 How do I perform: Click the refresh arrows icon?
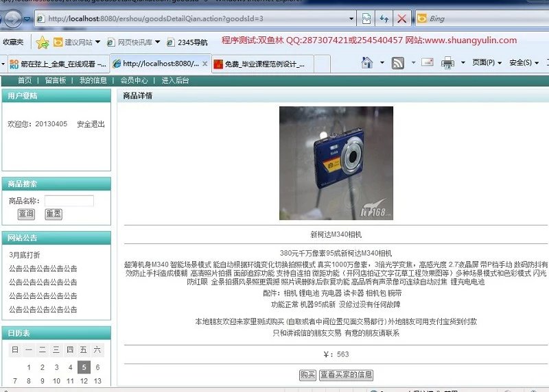click(x=384, y=19)
